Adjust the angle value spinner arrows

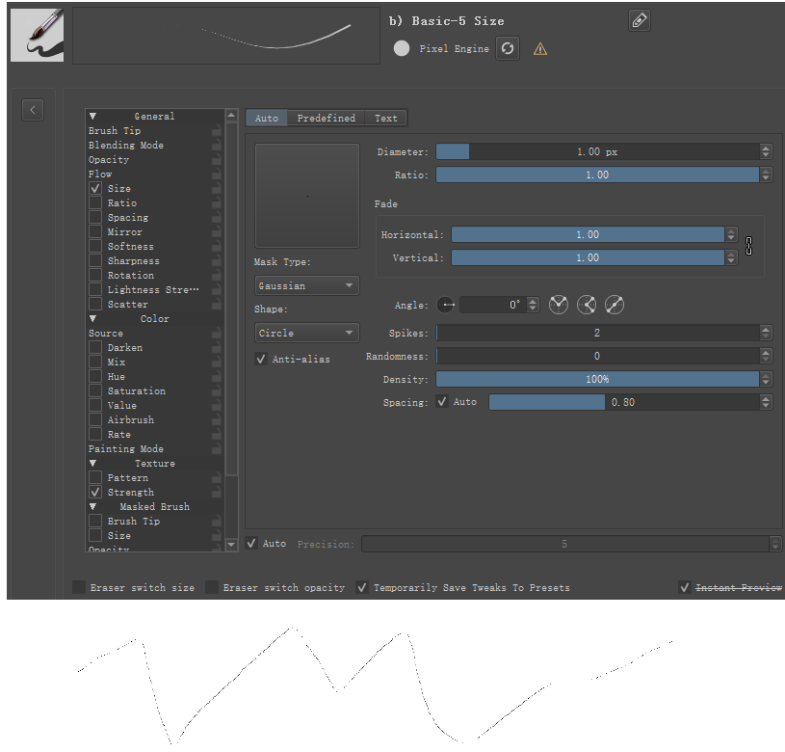point(534,305)
